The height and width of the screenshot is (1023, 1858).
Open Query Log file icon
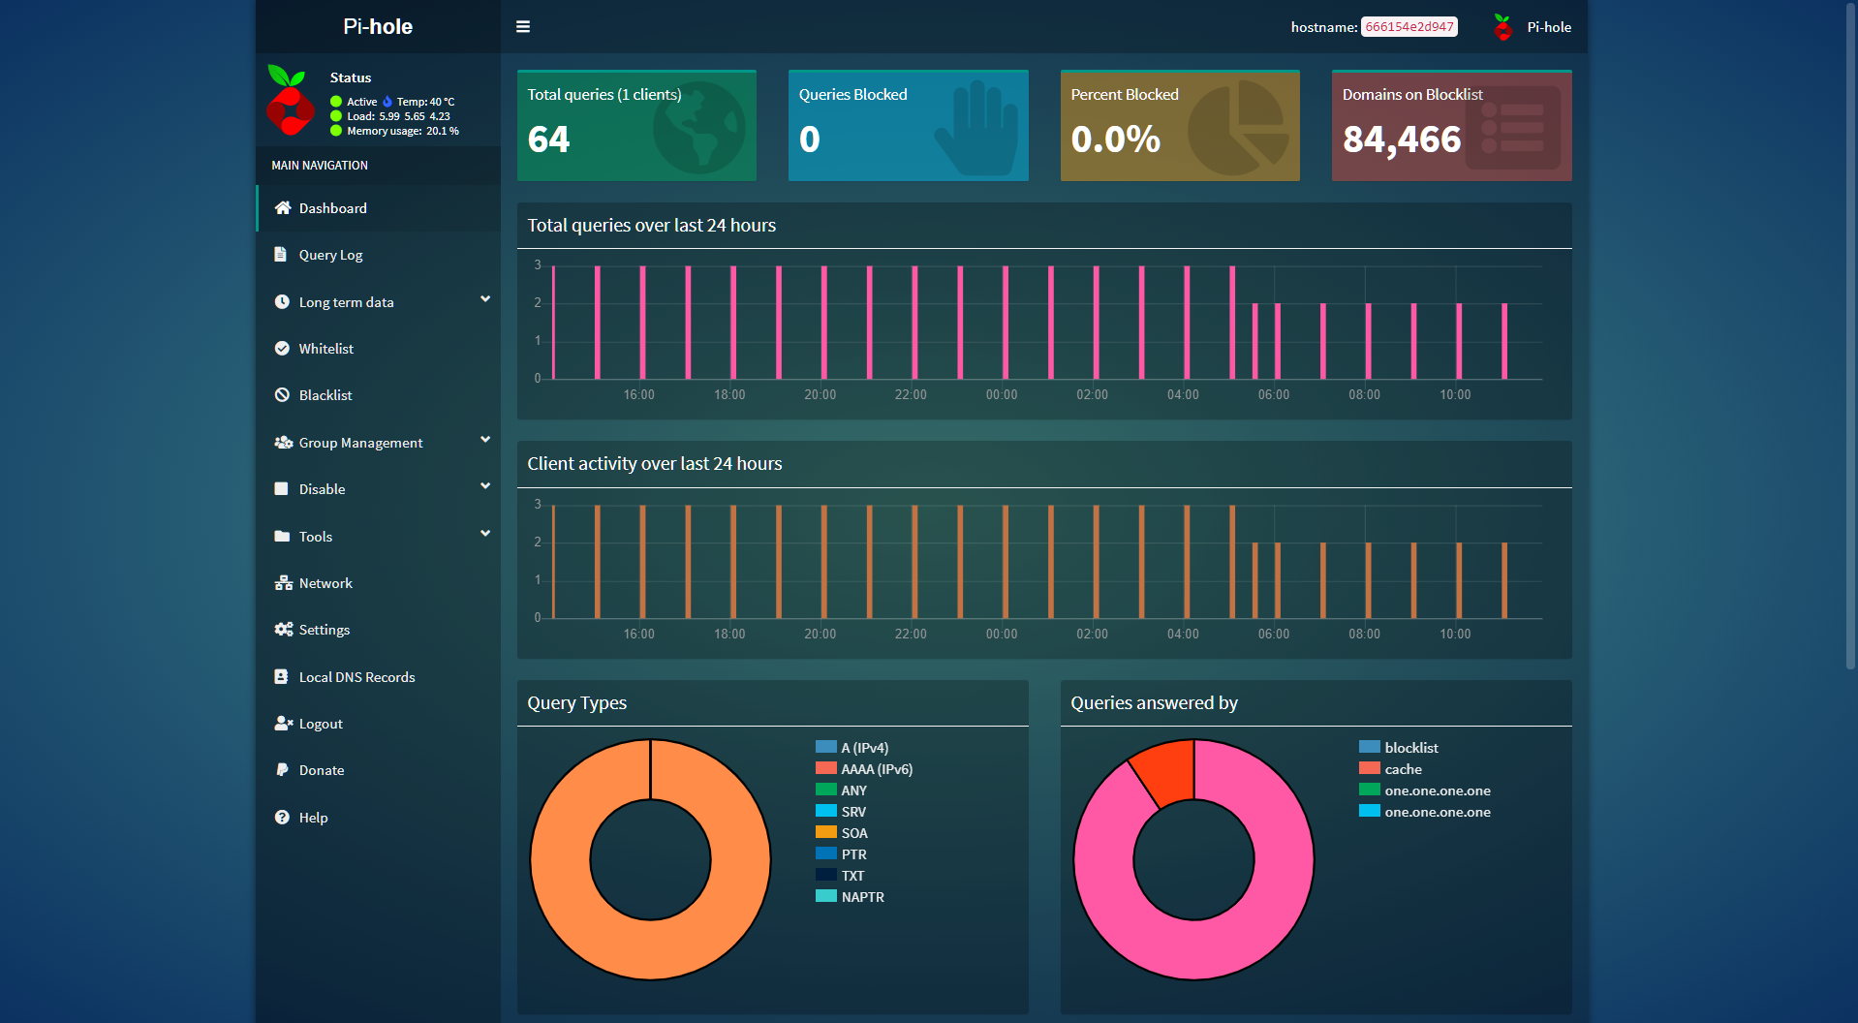[281, 255]
